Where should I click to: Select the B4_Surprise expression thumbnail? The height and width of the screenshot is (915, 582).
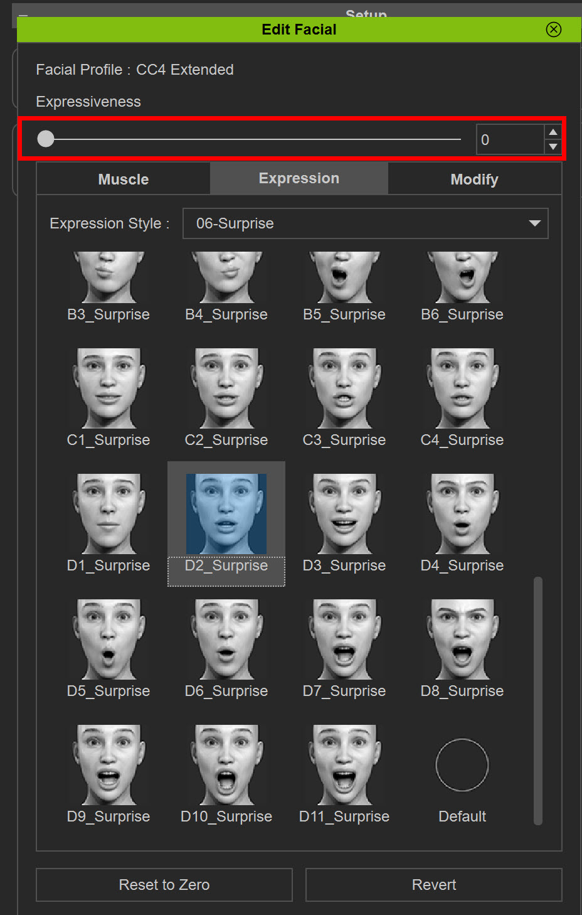click(226, 277)
